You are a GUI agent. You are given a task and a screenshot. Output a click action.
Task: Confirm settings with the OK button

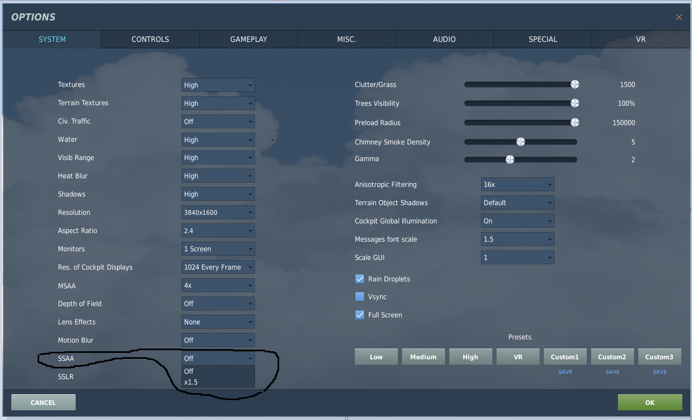coord(650,402)
